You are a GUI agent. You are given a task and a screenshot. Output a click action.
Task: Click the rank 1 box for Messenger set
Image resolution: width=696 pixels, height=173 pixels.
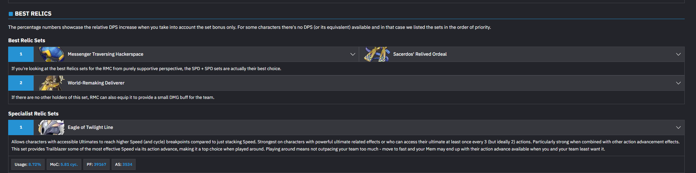[x=21, y=54]
